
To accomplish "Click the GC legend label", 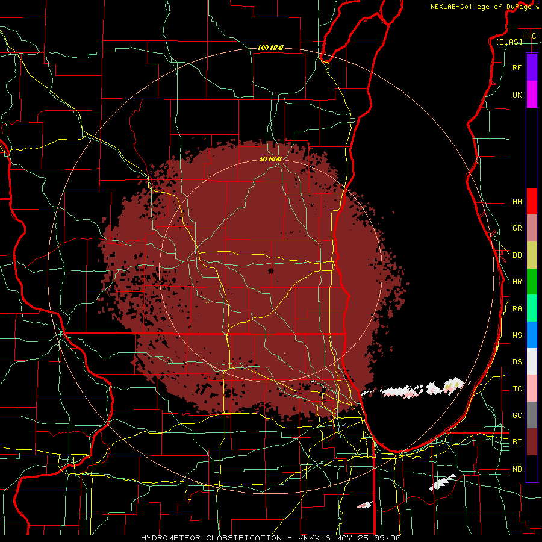I will coord(517,416).
